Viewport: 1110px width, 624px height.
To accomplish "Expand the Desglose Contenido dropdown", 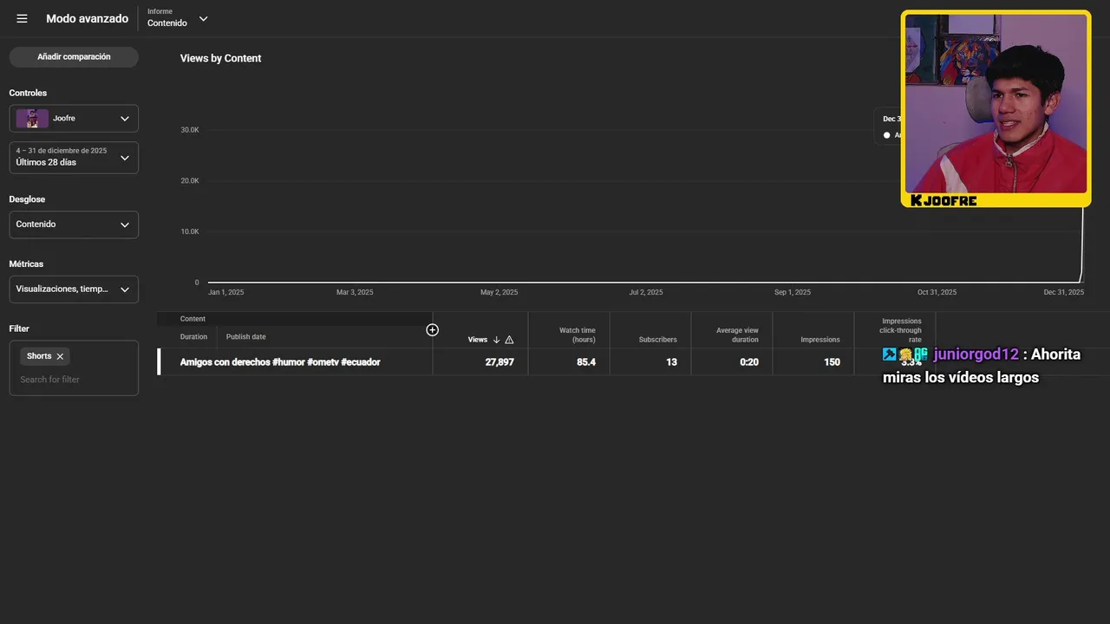I will [x=124, y=224].
